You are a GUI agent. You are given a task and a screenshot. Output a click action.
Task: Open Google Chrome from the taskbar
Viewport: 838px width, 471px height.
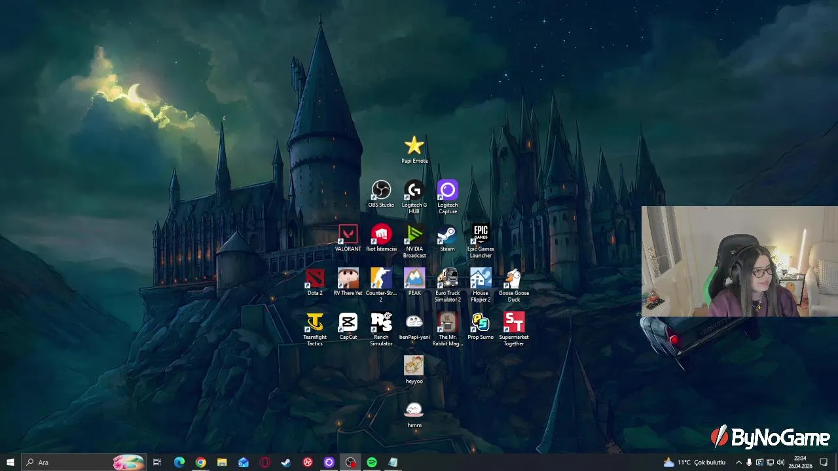(x=200, y=462)
